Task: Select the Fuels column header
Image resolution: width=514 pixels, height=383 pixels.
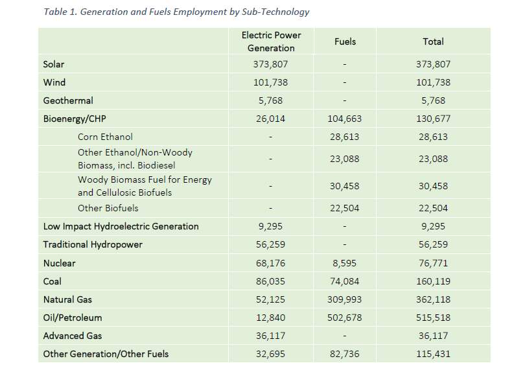Action: tap(345, 41)
